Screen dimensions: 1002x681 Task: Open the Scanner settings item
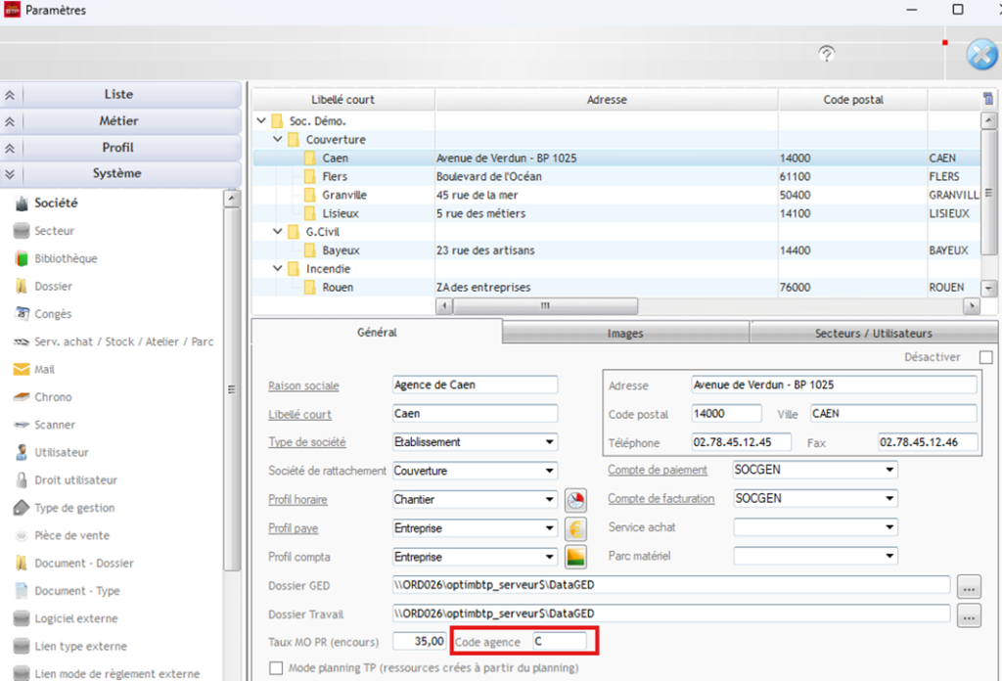tap(55, 425)
